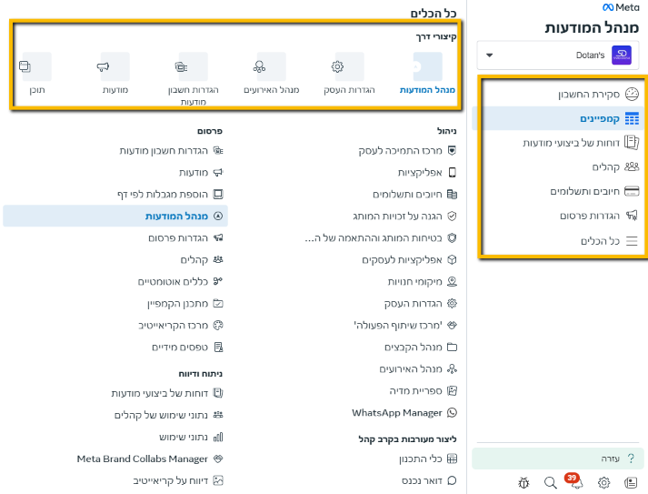Open אפליקציות under ניהול
The width and height of the screenshot is (648, 494).
[427, 173]
